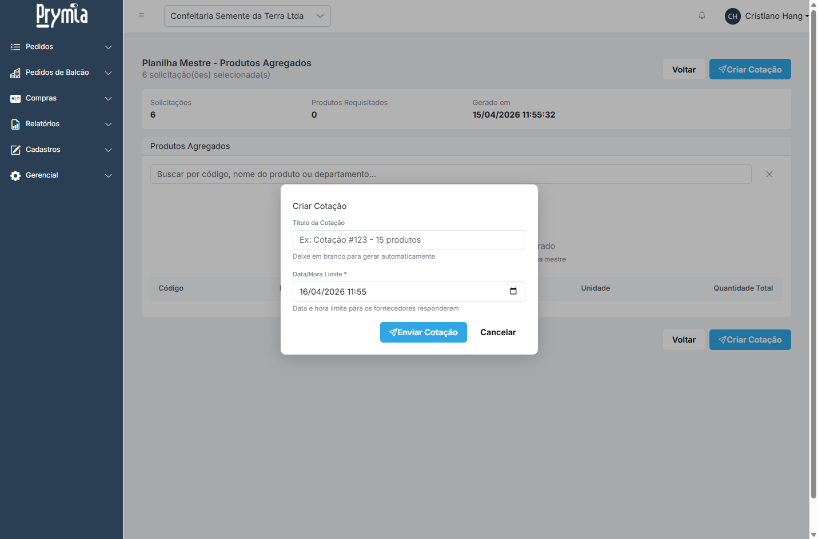Viewport: 818px width, 539px height.
Task: Expand the Pedidos menu chevron
Action: pyautogui.click(x=108, y=47)
